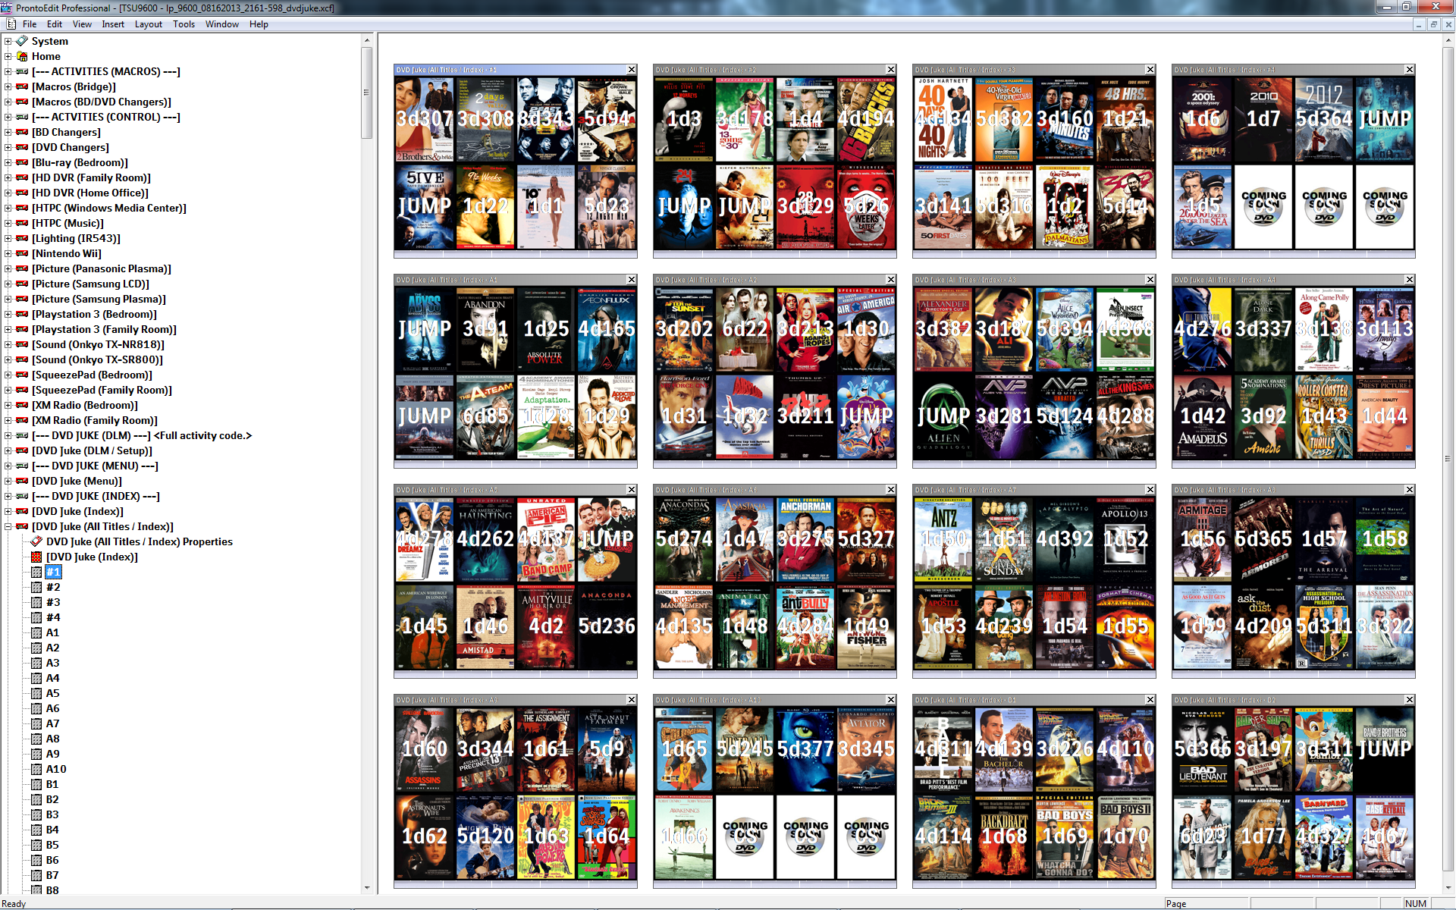Select page #4 in the tree
Image resolution: width=1456 pixels, height=910 pixels.
point(53,617)
